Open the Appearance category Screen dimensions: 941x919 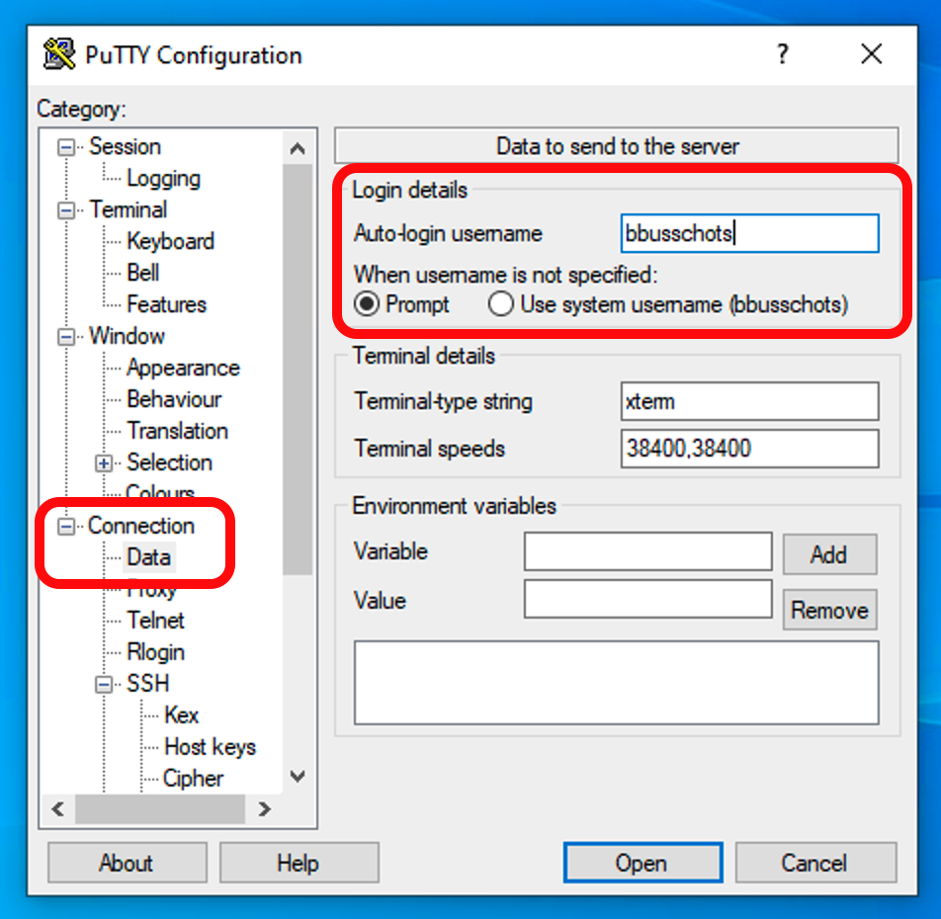pos(183,368)
